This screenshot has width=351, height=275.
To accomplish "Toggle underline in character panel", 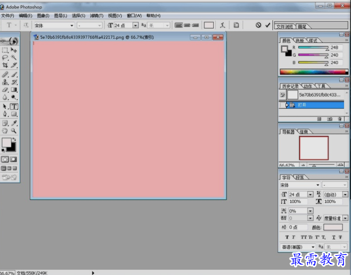I will pyautogui.click(x=334, y=237).
